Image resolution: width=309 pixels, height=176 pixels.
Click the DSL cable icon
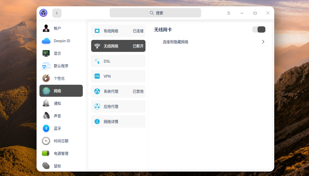coord(97,61)
